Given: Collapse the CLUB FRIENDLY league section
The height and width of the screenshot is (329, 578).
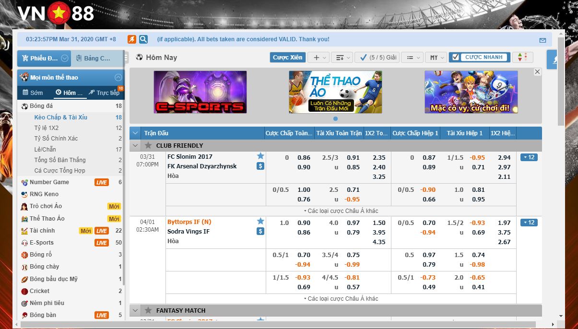Looking at the screenshot, I should tap(135, 145).
